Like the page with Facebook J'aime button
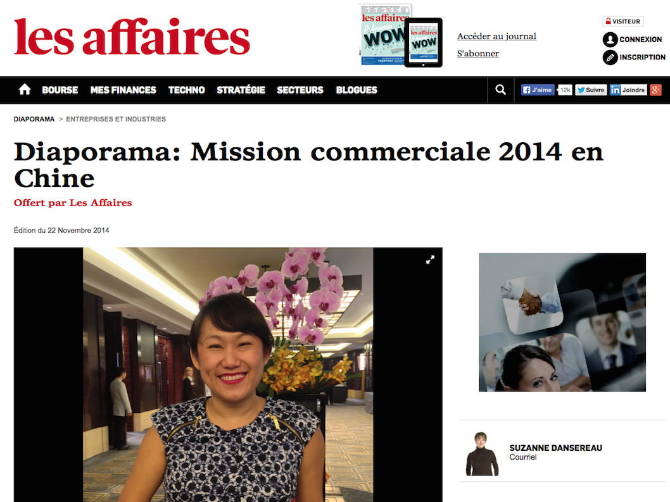Image resolution: width=670 pixels, height=502 pixels. click(538, 90)
